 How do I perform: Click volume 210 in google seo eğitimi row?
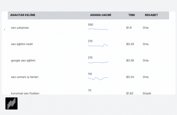click(x=90, y=57)
